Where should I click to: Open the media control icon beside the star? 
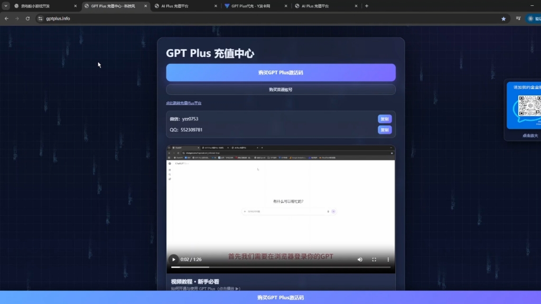pyautogui.click(x=518, y=18)
